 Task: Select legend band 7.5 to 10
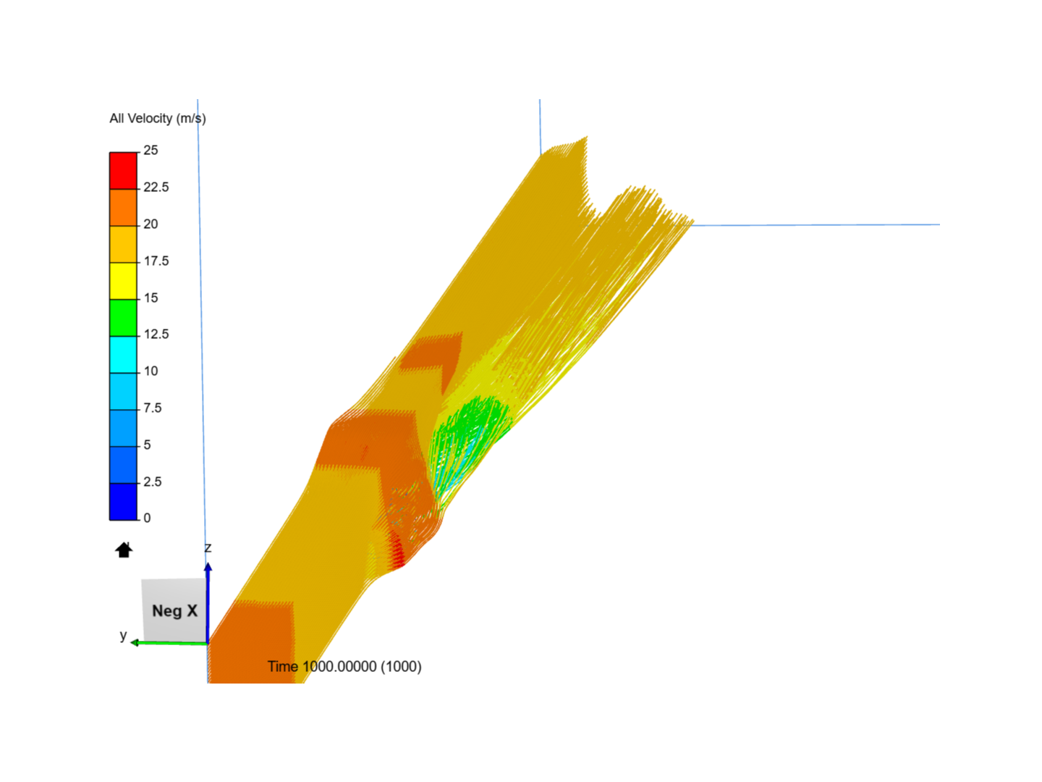click(123, 391)
